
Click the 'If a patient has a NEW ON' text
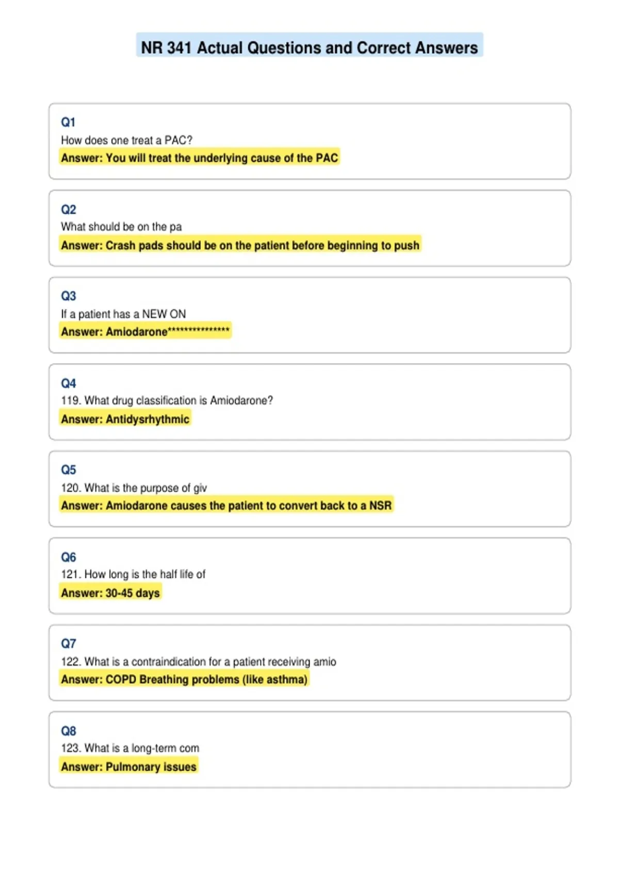click(123, 314)
